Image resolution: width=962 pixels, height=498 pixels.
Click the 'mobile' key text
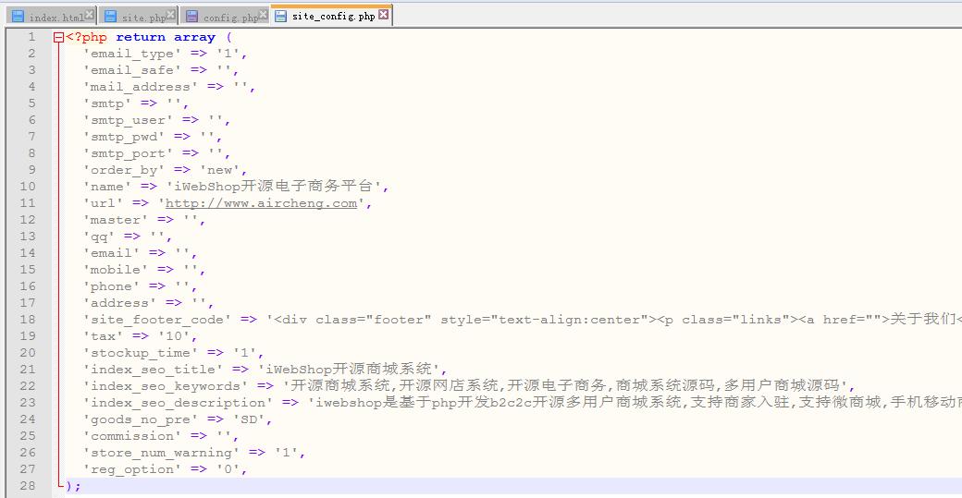pyautogui.click(x=116, y=270)
